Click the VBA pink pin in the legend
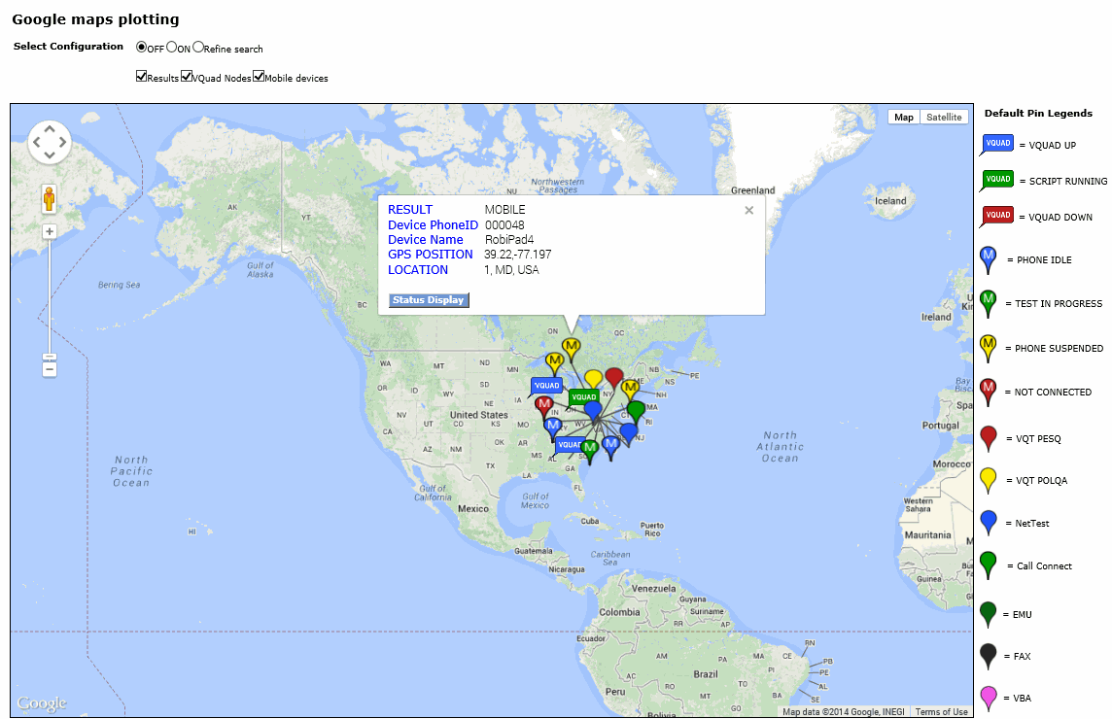The height and width of the screenshot is (719, 1112). pyautogui.click(x=988, y=699)
